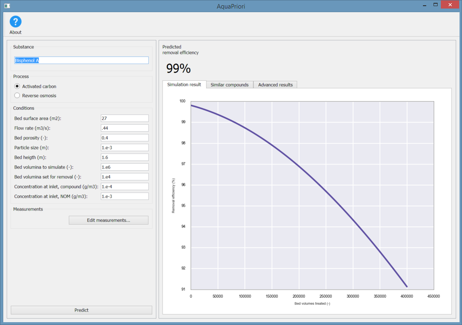
Task: Click the Edit measurements button
Action: click(x=108, y=220)
